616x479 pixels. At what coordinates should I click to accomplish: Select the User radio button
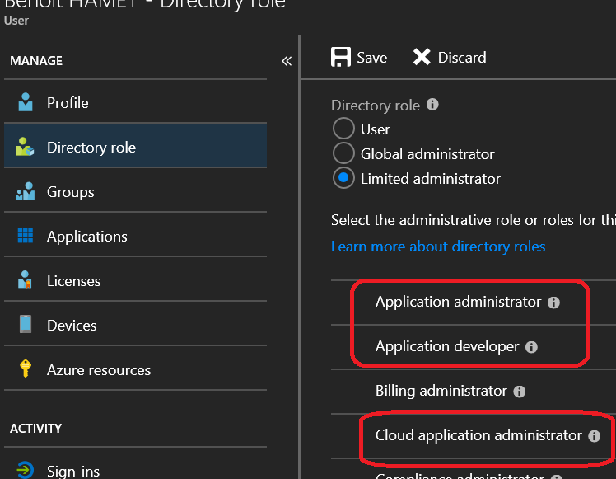pyautogui.click(x=343, y=129)
